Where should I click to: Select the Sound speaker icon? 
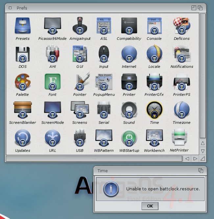[129, 110]
